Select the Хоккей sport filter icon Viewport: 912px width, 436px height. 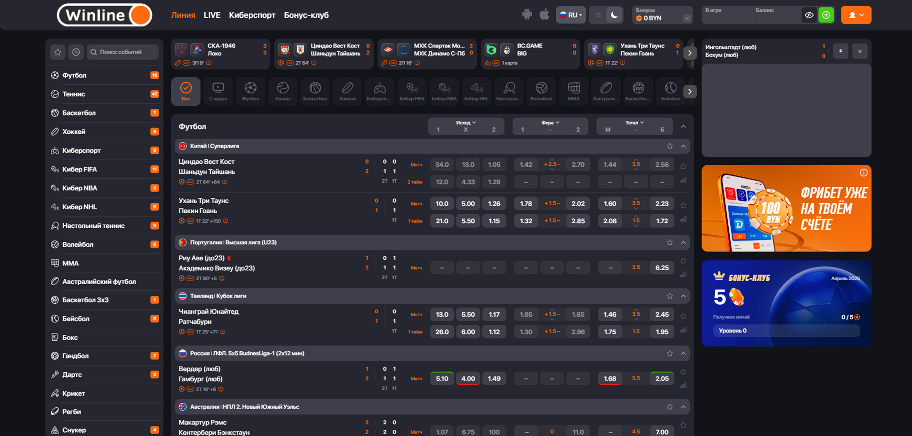[x=347, y=91]
